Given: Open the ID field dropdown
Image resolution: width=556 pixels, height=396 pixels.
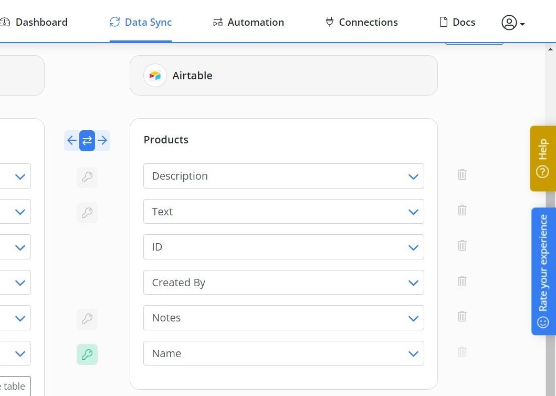Looking at the screenshot, I should 284,247.
